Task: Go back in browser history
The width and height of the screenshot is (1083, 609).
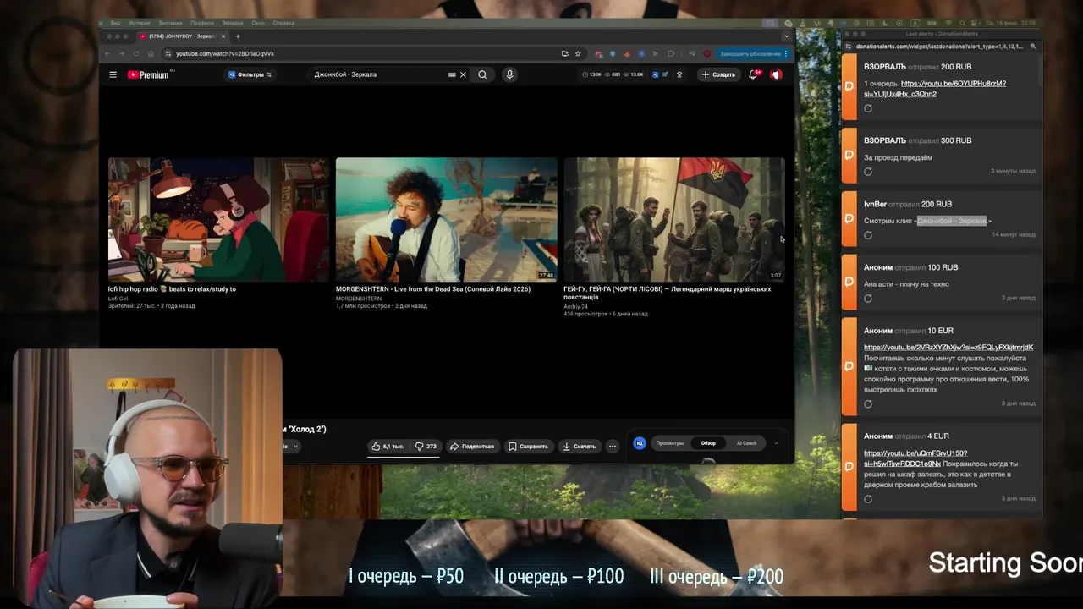Action: pyautogui.click(x=107, y=53)
